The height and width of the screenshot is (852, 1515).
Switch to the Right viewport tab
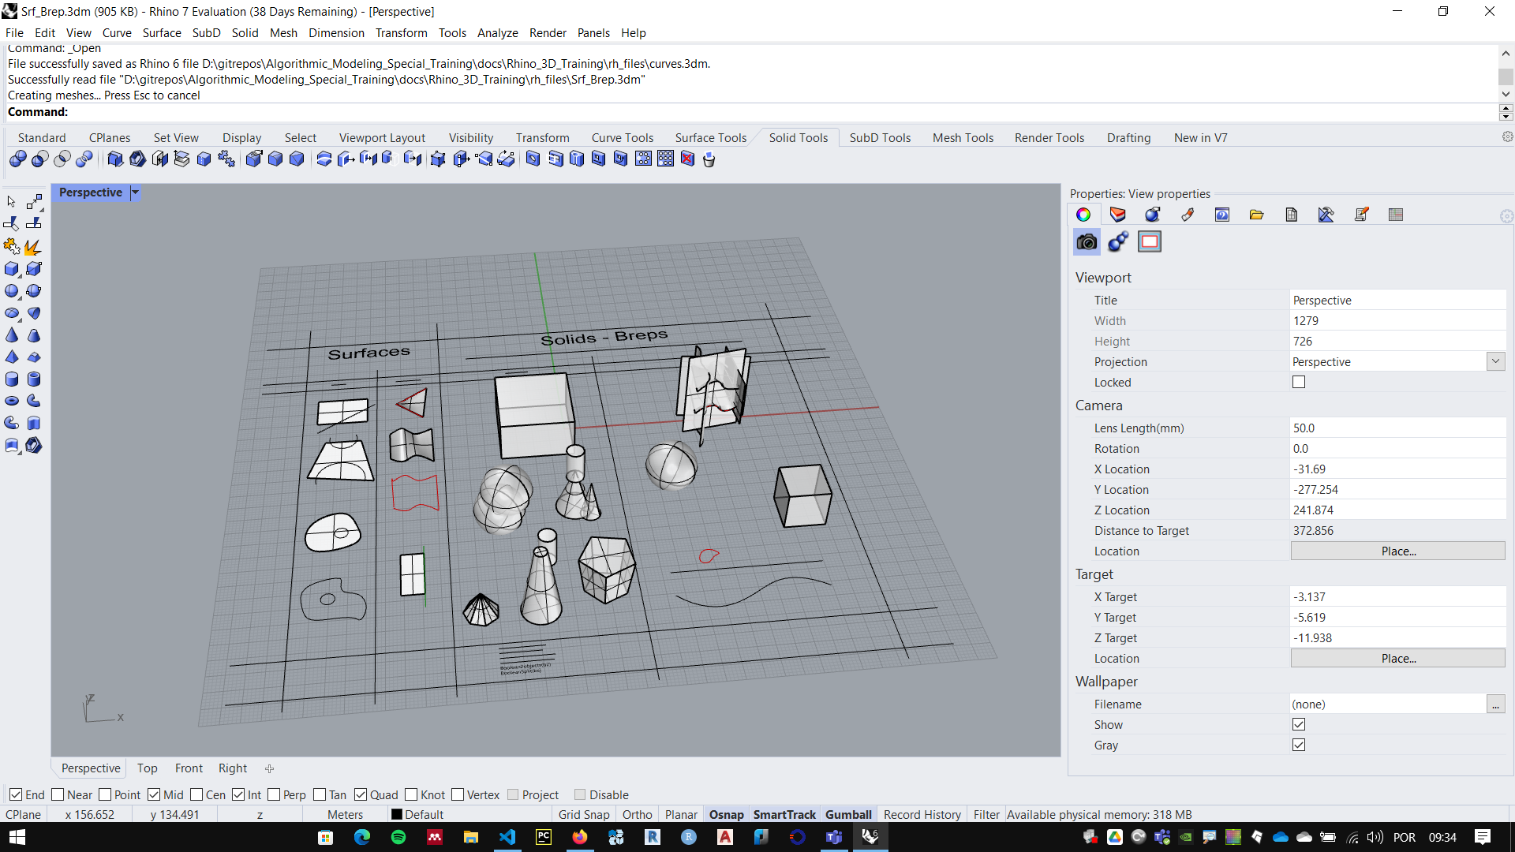coord(233,768)
